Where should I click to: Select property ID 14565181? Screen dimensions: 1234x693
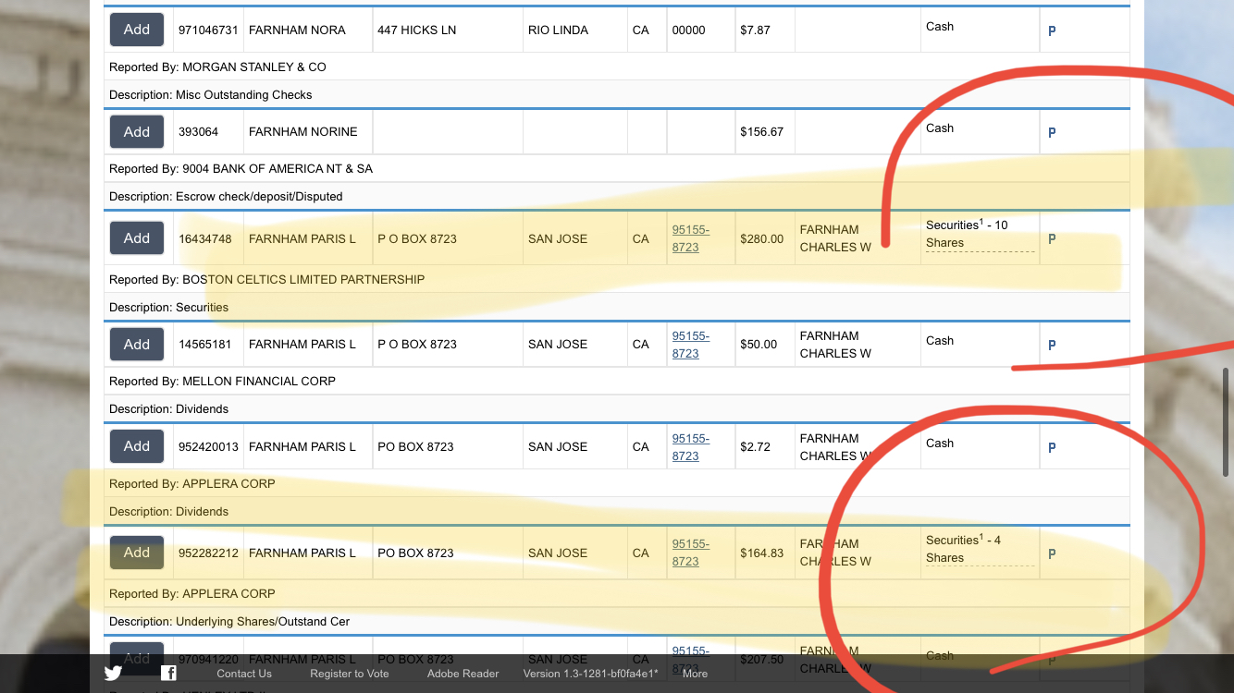click(x=204, y=345)
